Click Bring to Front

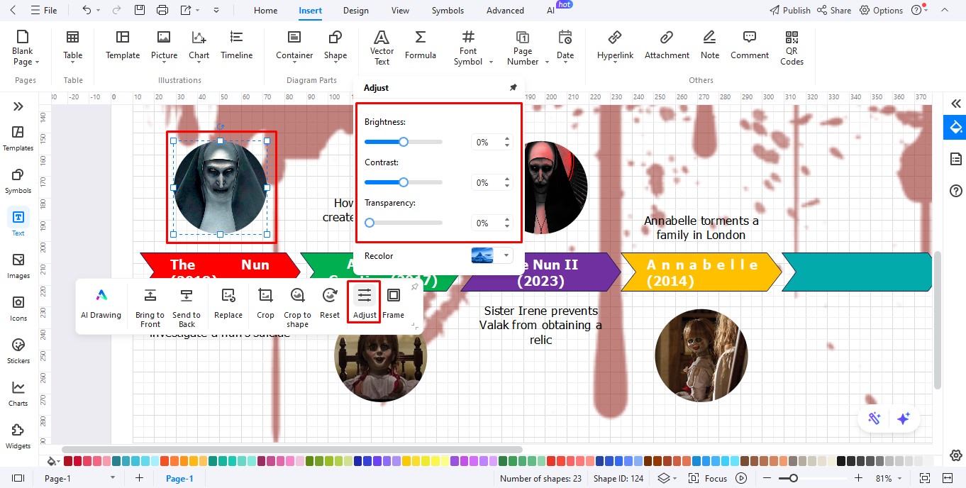coord(150,308)
